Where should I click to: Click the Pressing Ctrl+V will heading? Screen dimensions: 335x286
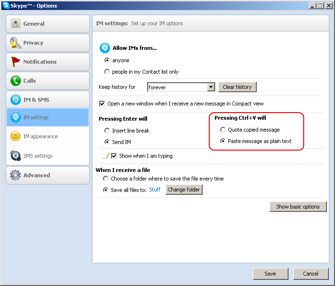[x=240, y=118]
